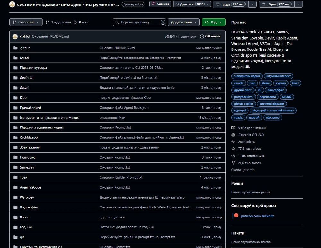321x248 pixels.
Task: Open the головний branch dropdown
Action: pyautogui.click(x=26, y=22)
